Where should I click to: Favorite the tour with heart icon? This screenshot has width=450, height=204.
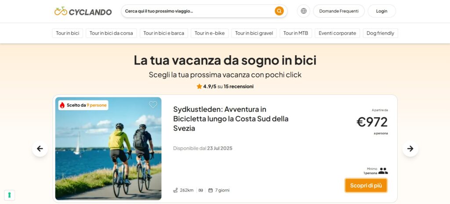tap(153, 105)
